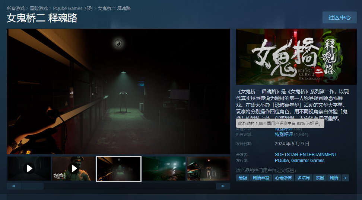
Task: Click the right arrow of thumbnail strip
Action: tap(223, 186)
